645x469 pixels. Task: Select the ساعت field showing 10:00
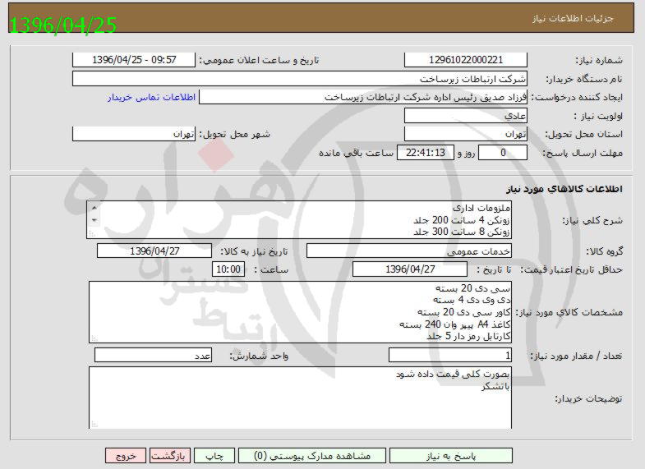tap(228, 269)
